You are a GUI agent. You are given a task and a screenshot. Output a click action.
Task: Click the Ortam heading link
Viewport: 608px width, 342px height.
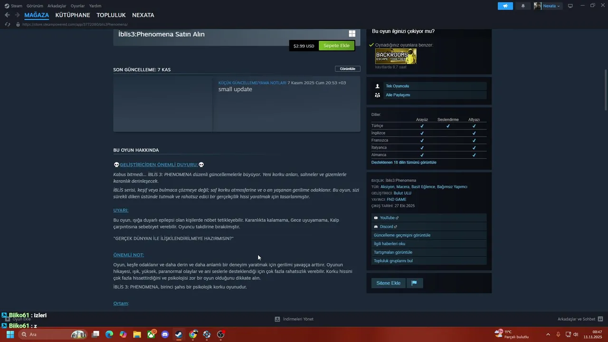point(121,303)
